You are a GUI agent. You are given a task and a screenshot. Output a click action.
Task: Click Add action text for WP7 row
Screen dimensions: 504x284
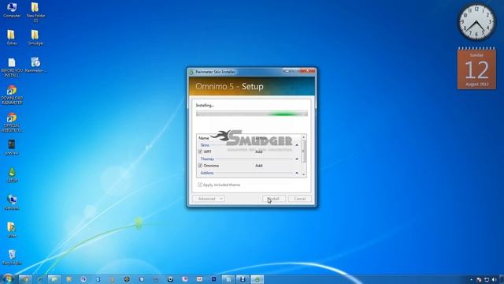point(259,151)
